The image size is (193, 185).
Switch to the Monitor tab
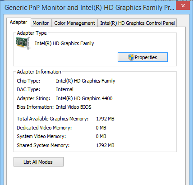click(41, 23)
